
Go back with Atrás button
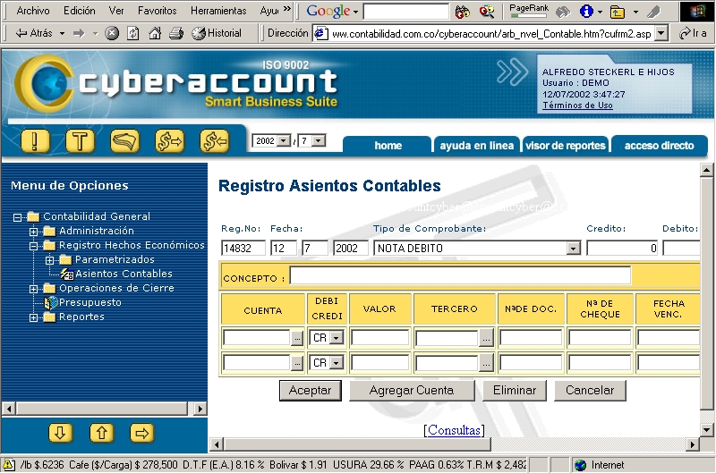[x=34, y=33]
